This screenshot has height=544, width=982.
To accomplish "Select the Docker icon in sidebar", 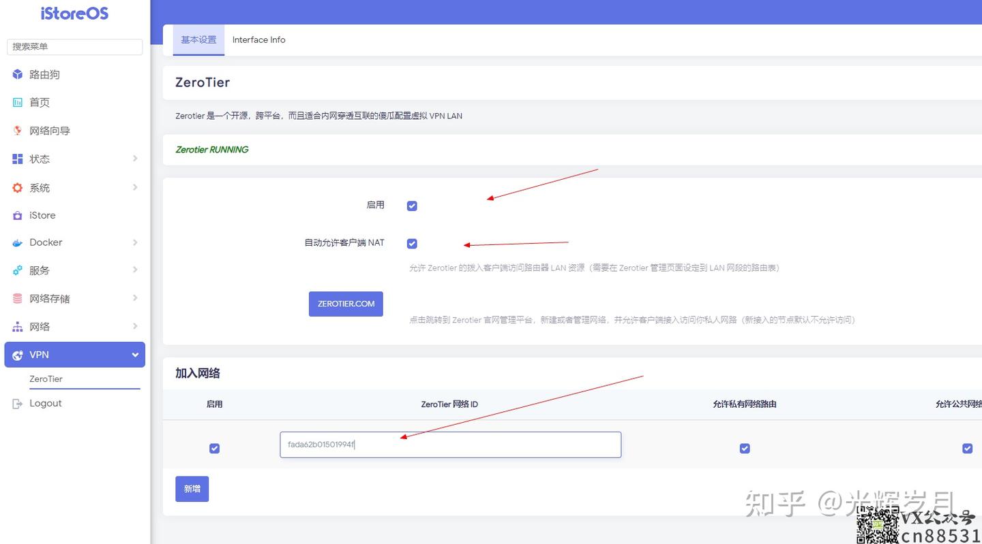I will click(17, 242).
